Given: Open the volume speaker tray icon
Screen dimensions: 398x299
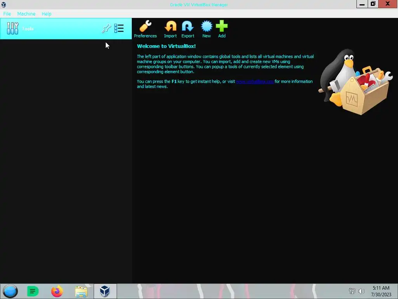Looking at the screenshot, I should click(x=361, y=291).
